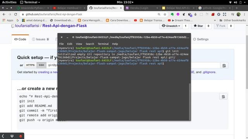Open the Belajar Transa bookmark
Image resolution: width=248 pixels, height=139 pixels.
point(152,20)
